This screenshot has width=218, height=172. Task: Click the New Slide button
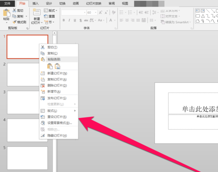point(37,16)
